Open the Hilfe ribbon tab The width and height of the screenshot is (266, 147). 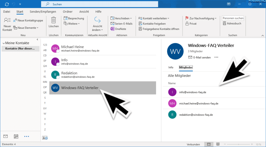point(98,12)
